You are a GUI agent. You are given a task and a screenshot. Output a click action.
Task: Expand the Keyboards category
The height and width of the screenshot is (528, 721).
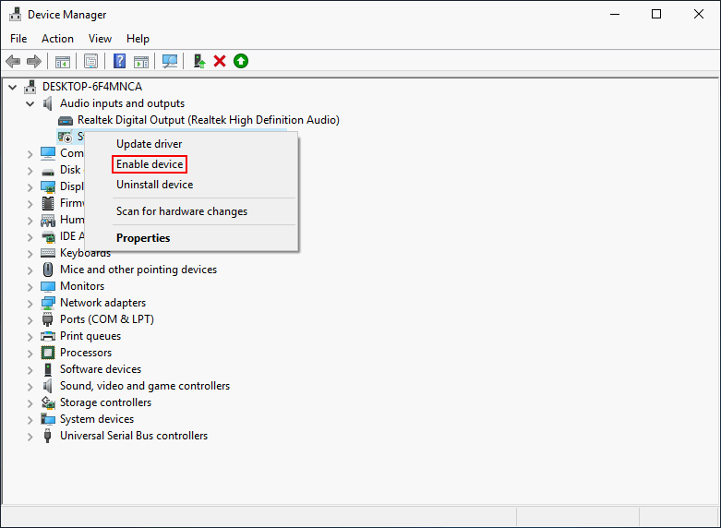(30, 254)
